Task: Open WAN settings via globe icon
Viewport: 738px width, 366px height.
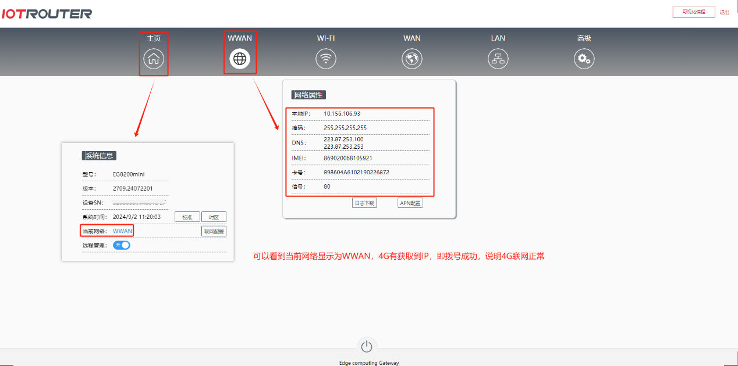Action: (411, 58)
